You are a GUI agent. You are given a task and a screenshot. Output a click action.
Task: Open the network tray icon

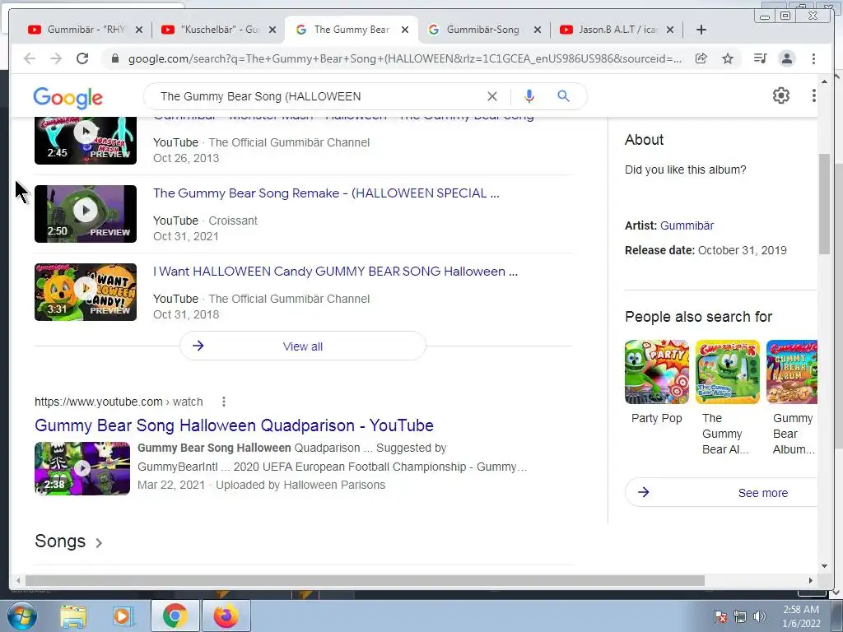click(x=740, y=616)
